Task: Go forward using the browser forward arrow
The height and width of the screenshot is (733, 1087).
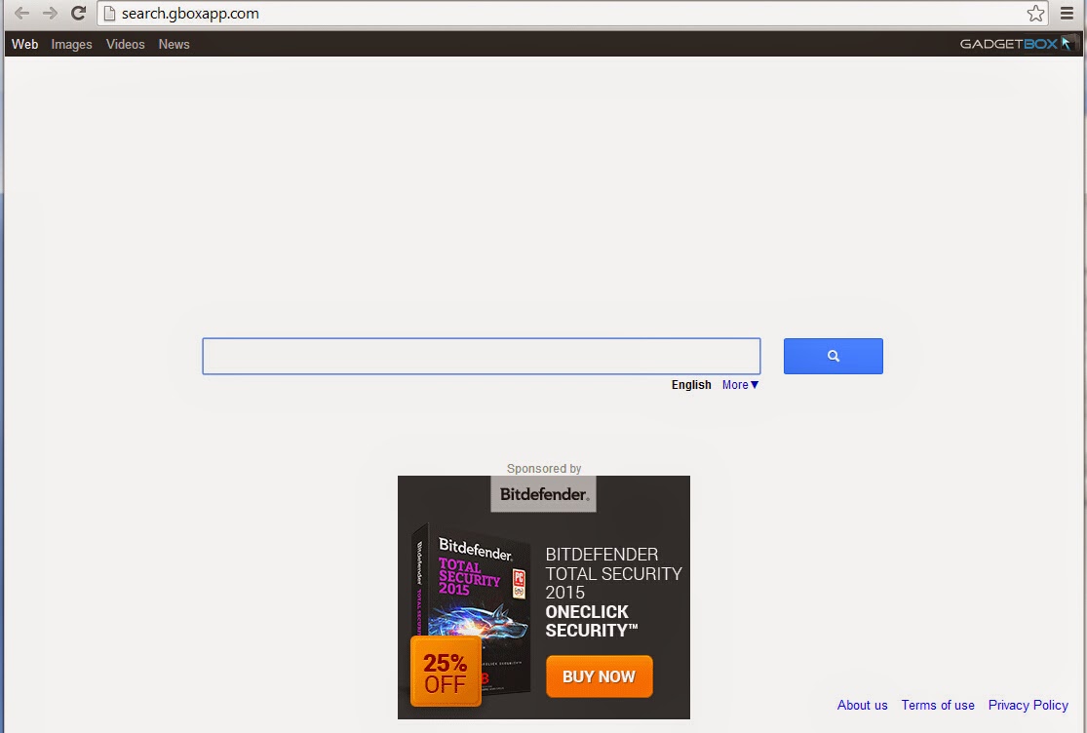Action: (x=50, y=14)
